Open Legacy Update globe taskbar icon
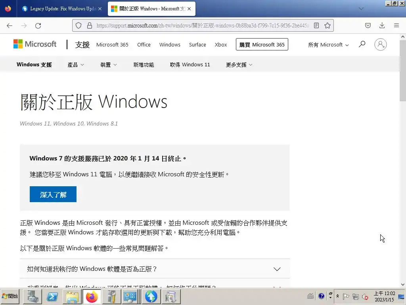 (x=151, y=296)
